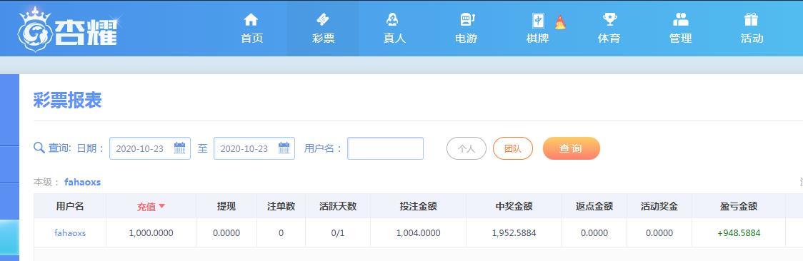Screen dimensions: 803x261
Task: Click the start date field 2020-10-23
Action: point(150,148)
